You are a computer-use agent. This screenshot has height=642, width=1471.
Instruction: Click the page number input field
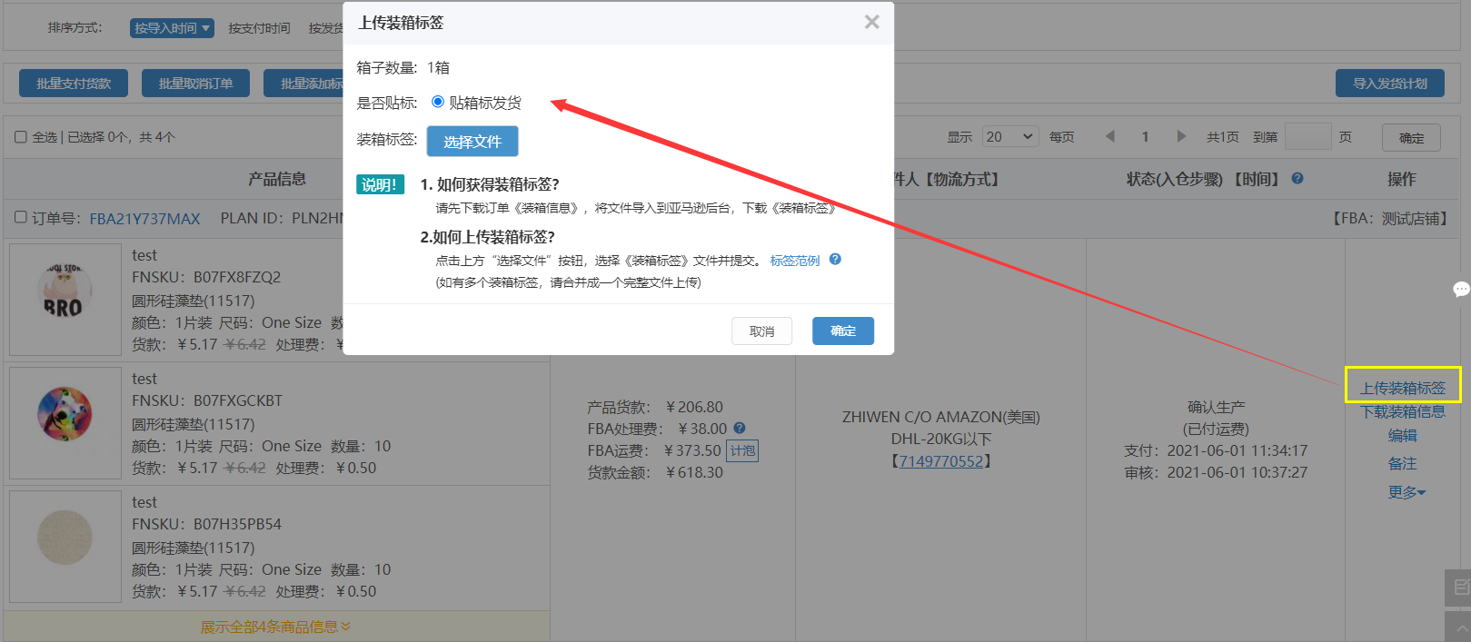pos(1307,137)
